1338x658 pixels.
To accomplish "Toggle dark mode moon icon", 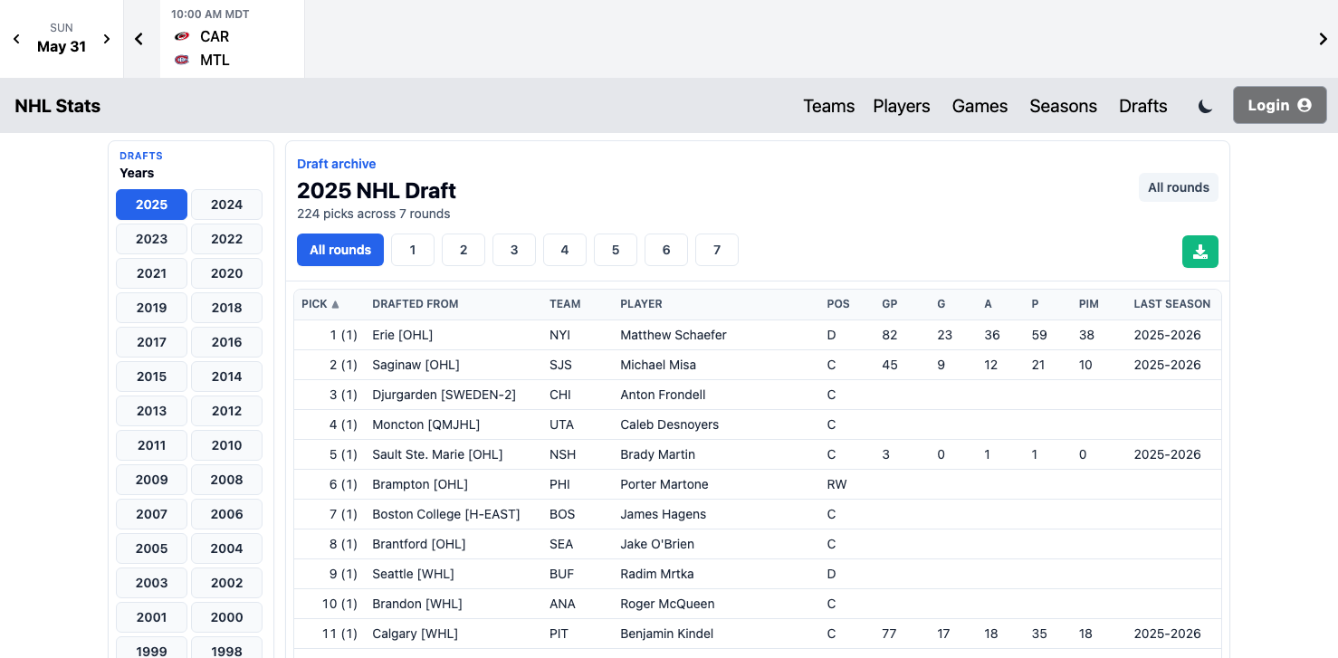I will [1205, 106].
